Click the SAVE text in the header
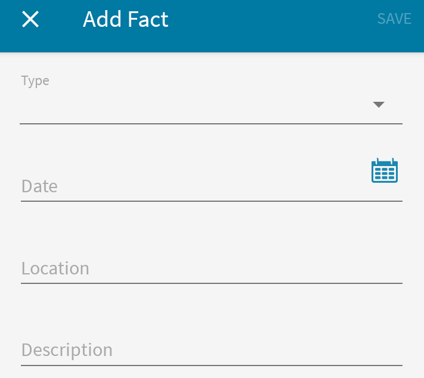The width and height of the screenshot is (424, 378). (x=394, y=19)
